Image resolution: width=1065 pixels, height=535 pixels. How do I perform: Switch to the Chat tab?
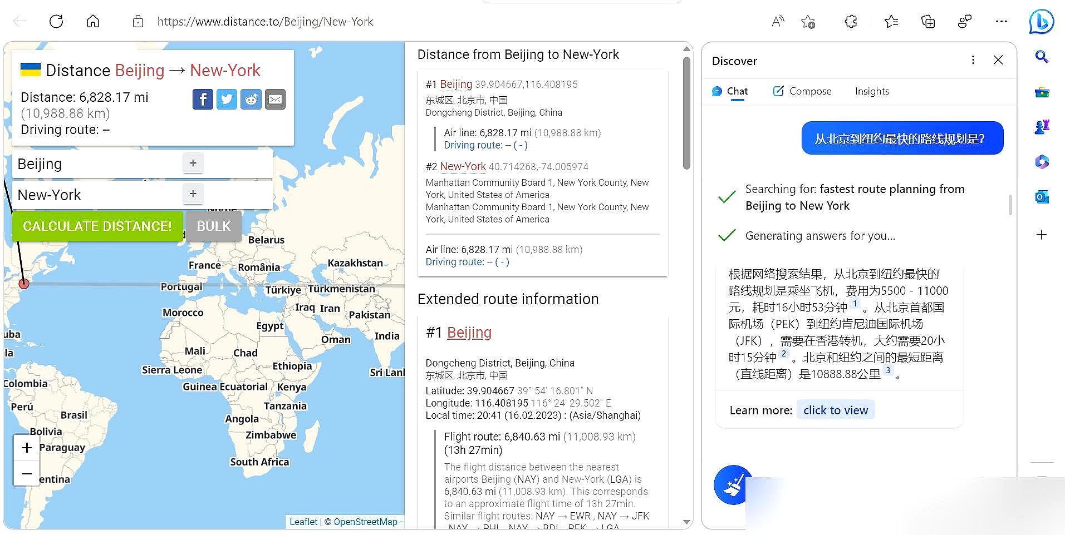730,91
